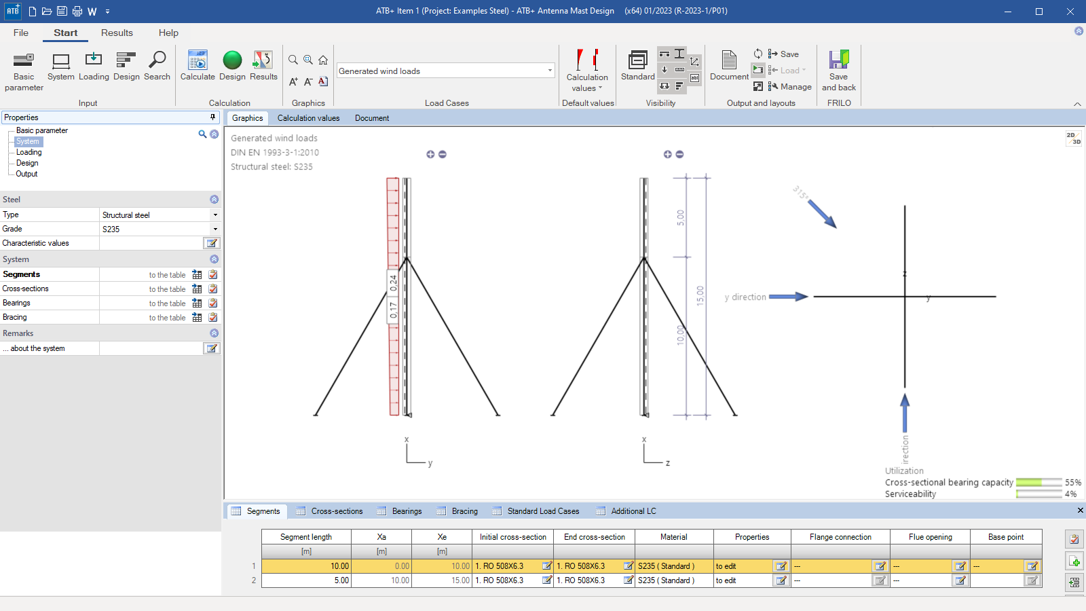Toggle dimension ruler visibility

point(679,70)
